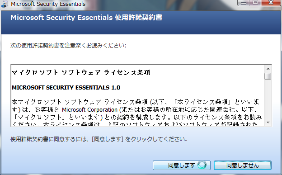Click the 使用許諾契約書に同意するには instruction text
Viewport: 282px width, 175px height.
(x=99, y=139)
